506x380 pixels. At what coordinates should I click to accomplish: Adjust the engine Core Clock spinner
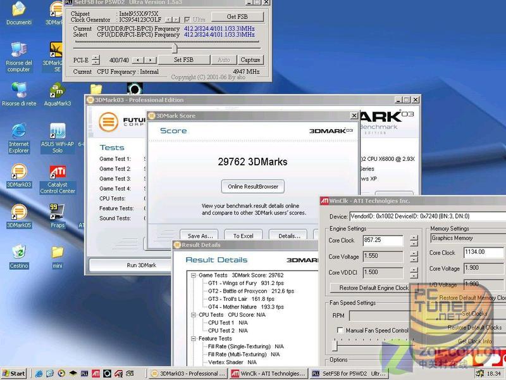414,241
